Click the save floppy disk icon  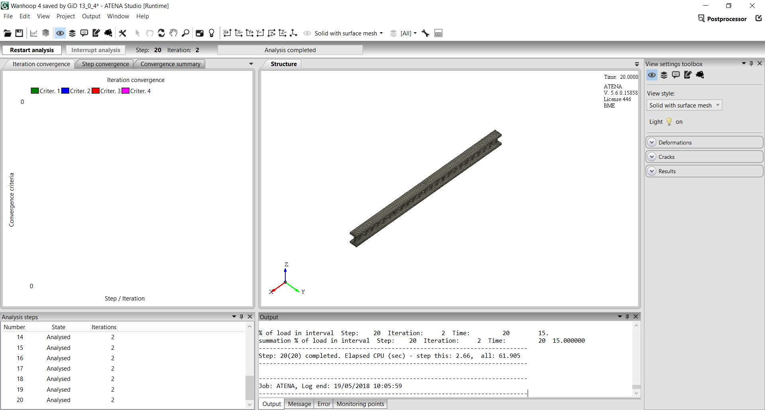coord(19,33)
